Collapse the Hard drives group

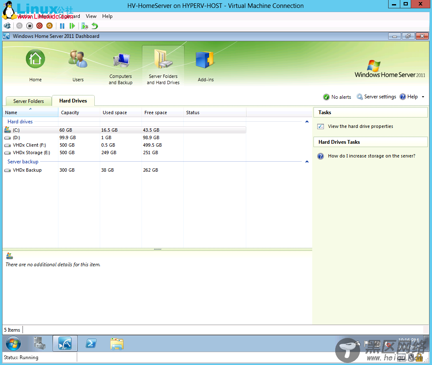tap(307, 122)
